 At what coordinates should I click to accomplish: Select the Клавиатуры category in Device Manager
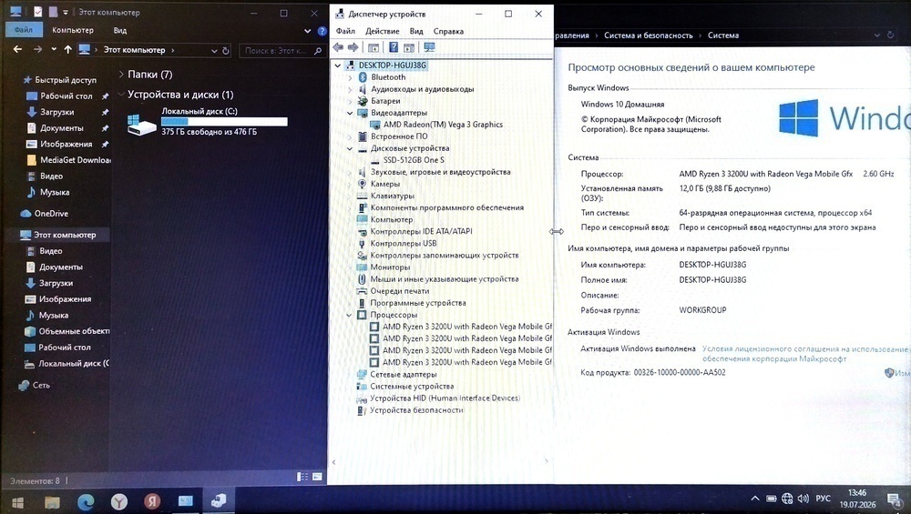click(392, 196)
